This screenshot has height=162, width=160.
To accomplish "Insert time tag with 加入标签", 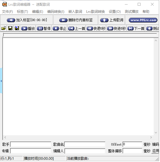I will point(27,20).
